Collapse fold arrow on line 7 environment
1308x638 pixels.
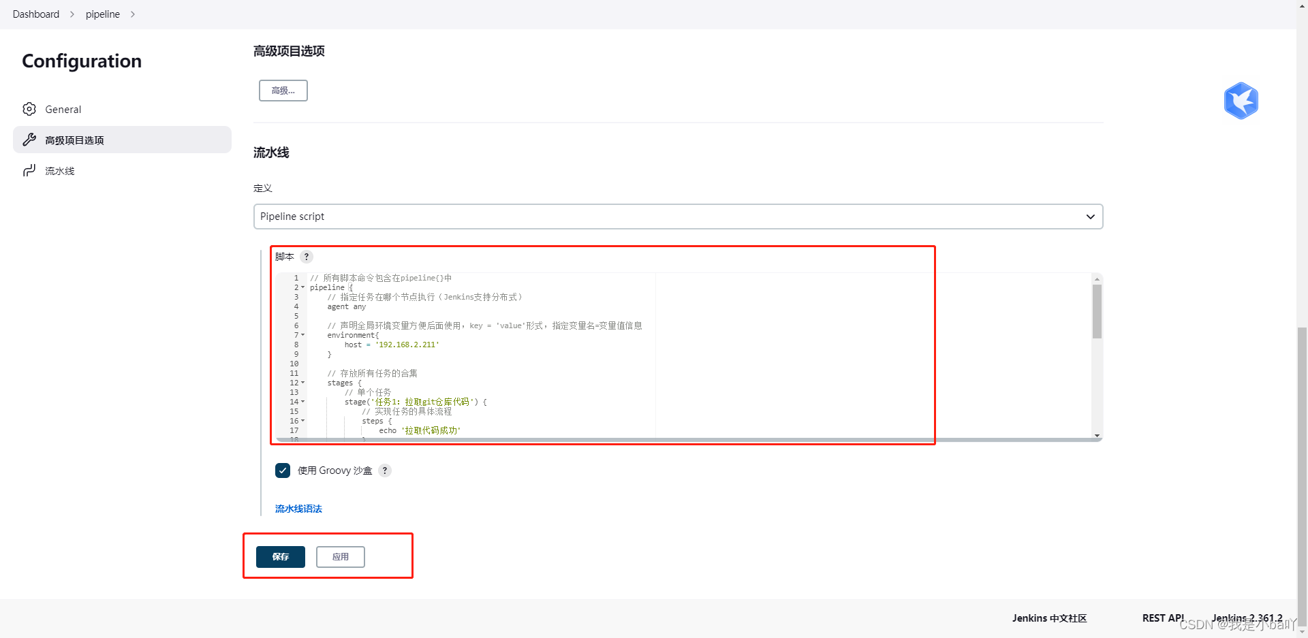click(302, 335)
